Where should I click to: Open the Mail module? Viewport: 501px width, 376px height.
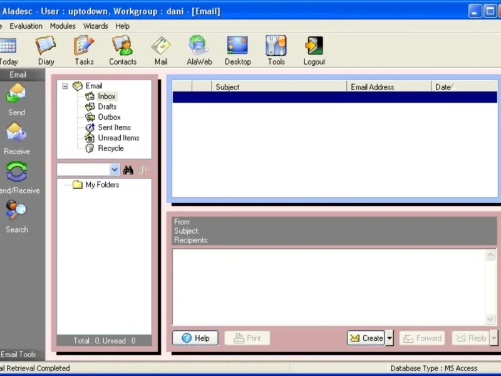[x=161, y=51]
